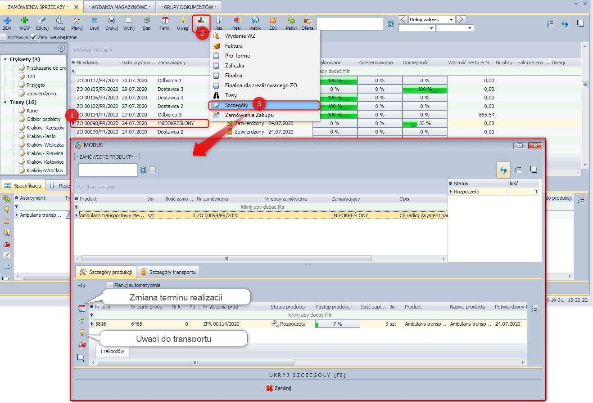Screen dimensions: 593x403
Task: Enable the Planuj automatycznie checkbox
Action: pos(110,285)
